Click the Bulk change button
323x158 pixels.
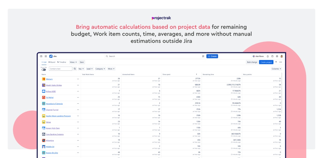point(252,62)
